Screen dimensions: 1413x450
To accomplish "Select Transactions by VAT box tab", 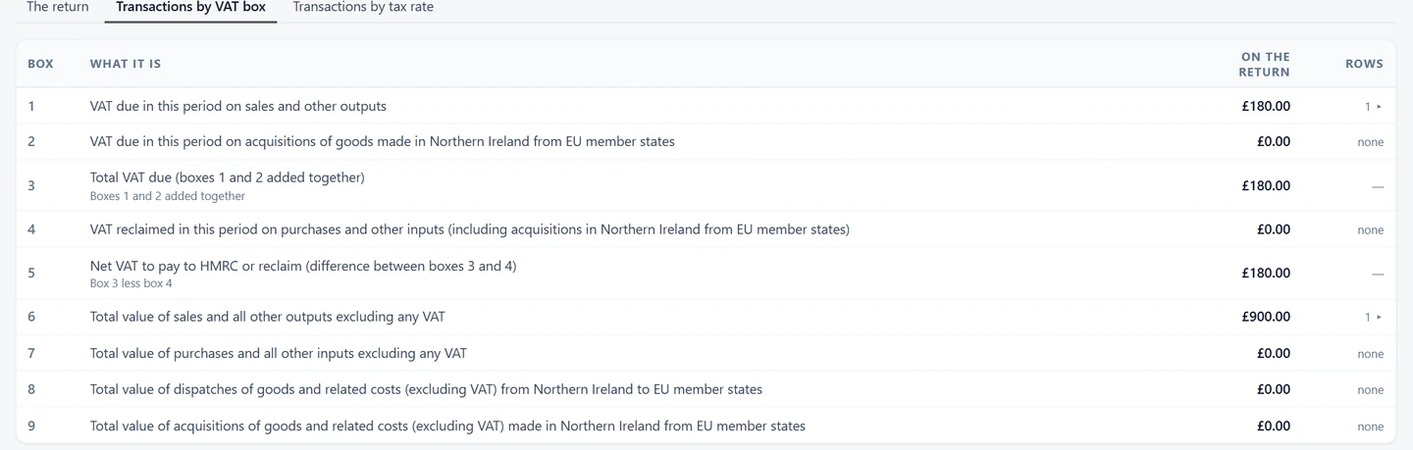I will tap(190, 8).
